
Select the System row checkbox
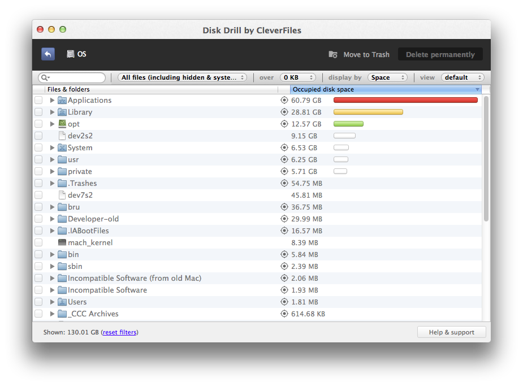tap(38, 147)
